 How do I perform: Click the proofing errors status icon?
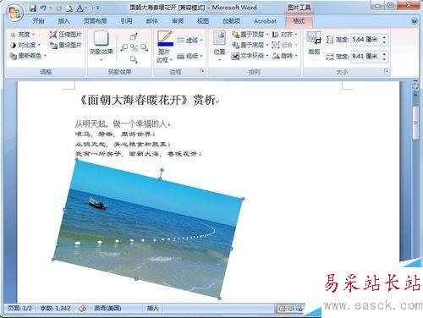tap(82, 308)
